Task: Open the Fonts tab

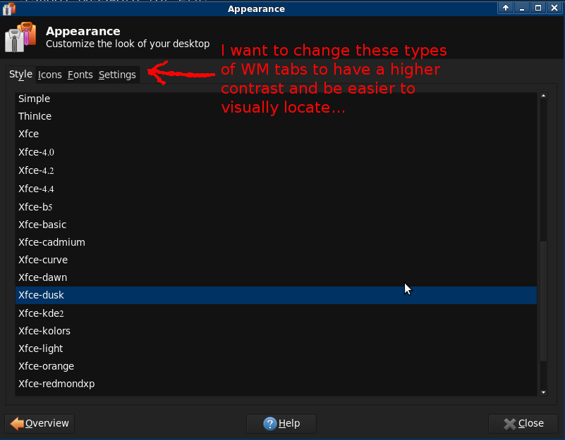Action: (80, 75)
